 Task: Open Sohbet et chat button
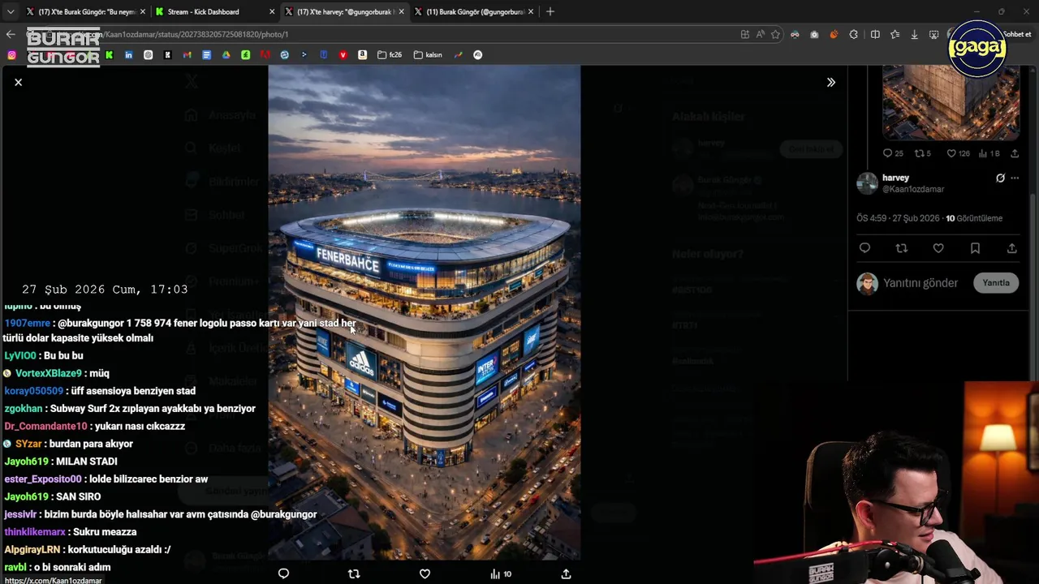click(x=1017, y=34)
